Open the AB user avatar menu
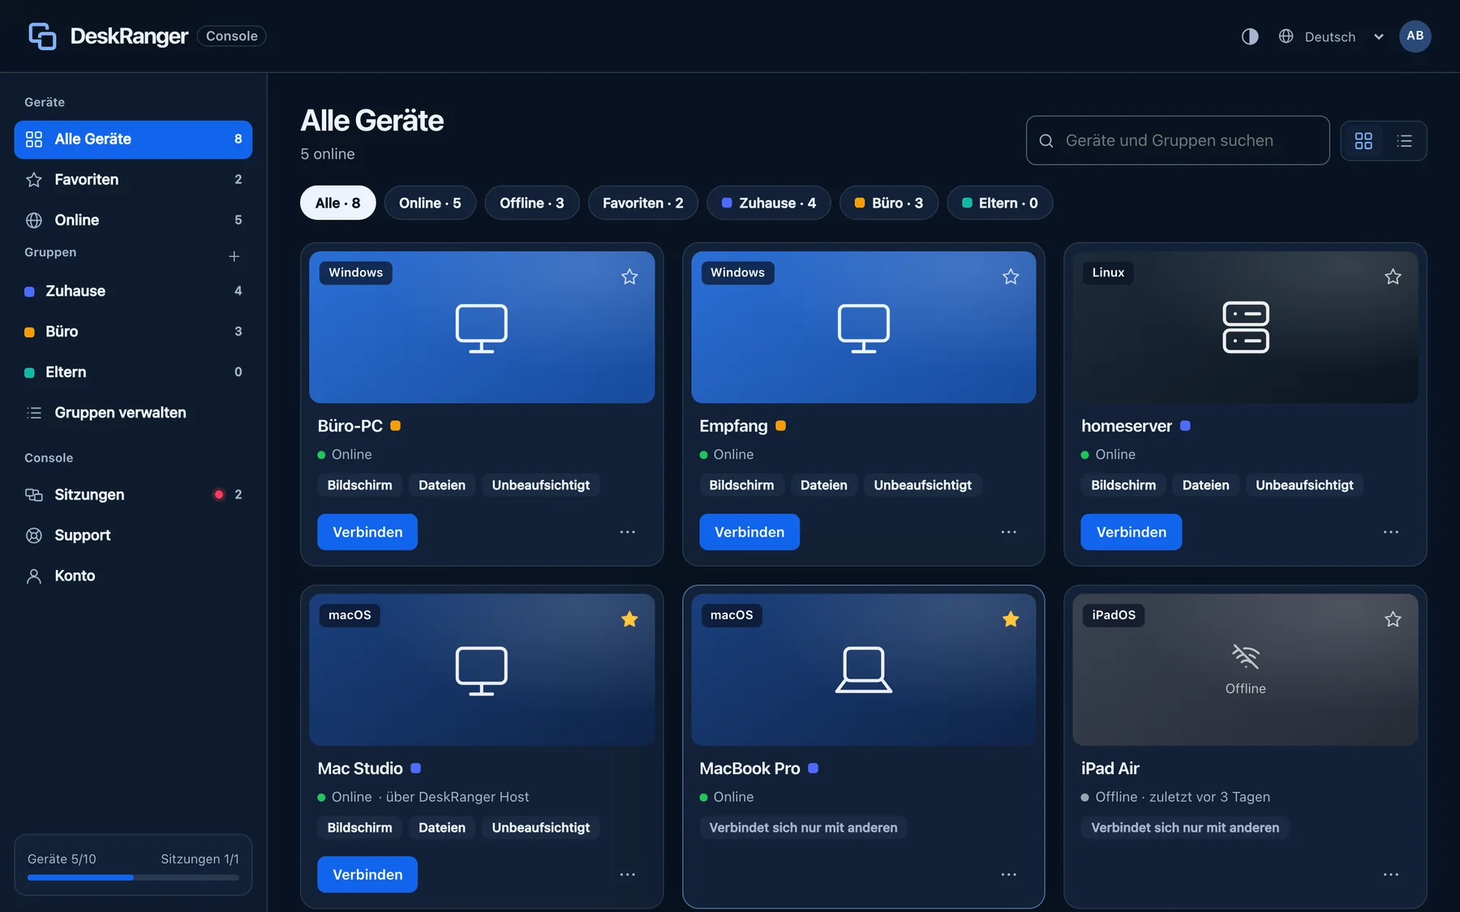 1415,36
